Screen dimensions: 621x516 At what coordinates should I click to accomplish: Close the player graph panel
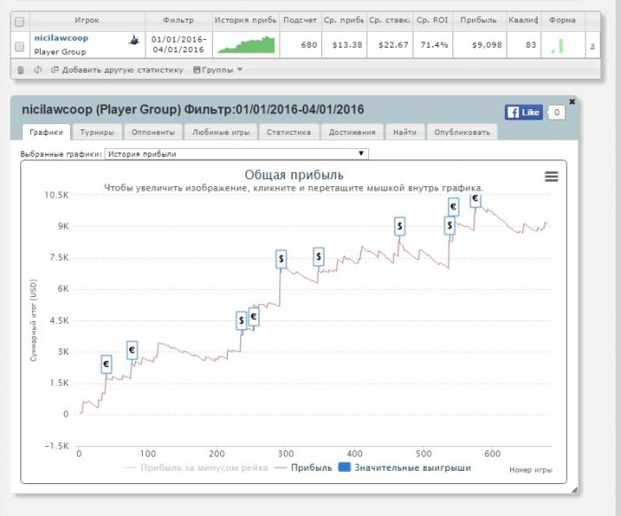point(572,102)
